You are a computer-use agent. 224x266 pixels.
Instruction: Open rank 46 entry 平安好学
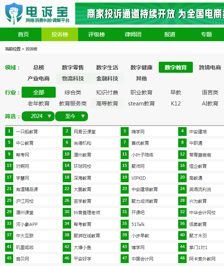[x=82, y=259]
